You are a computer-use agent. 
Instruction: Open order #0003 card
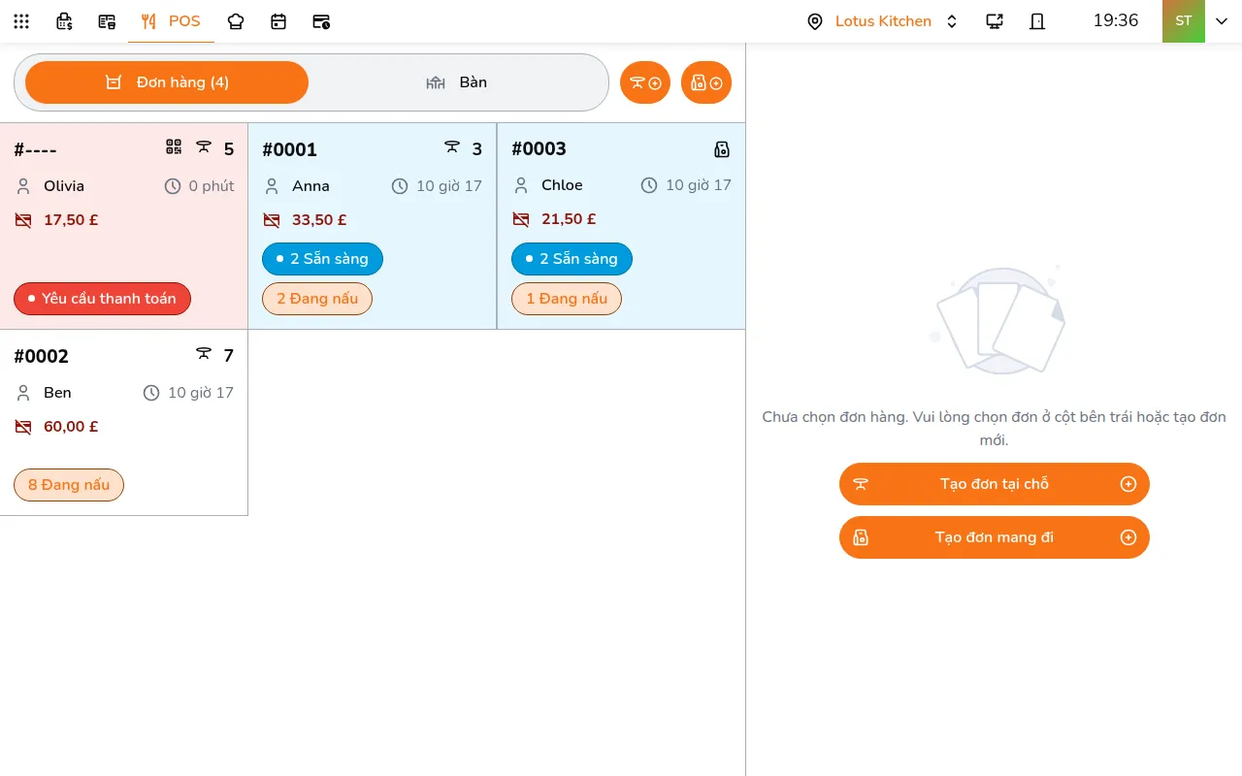[x=621, y=226]
